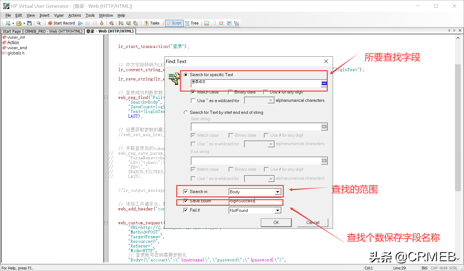Switch to Tree view

[192, 23]
